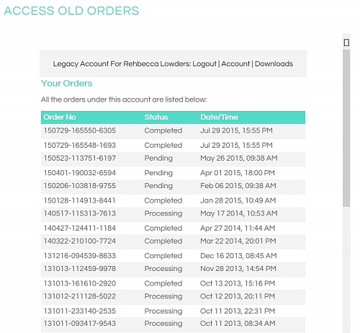Open order 150401-190032-6594
Viewport: 360px width, 333px height.
pyautogui.click(x=80, y=173)
